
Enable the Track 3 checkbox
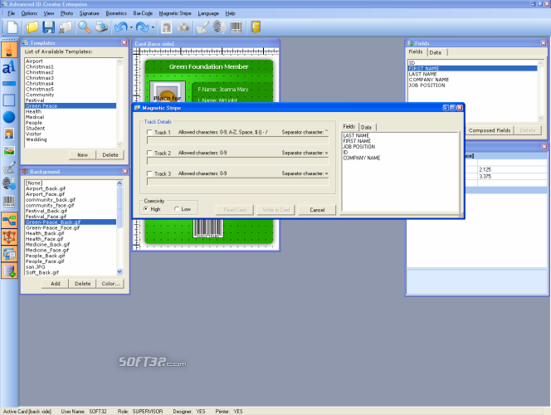149,173
